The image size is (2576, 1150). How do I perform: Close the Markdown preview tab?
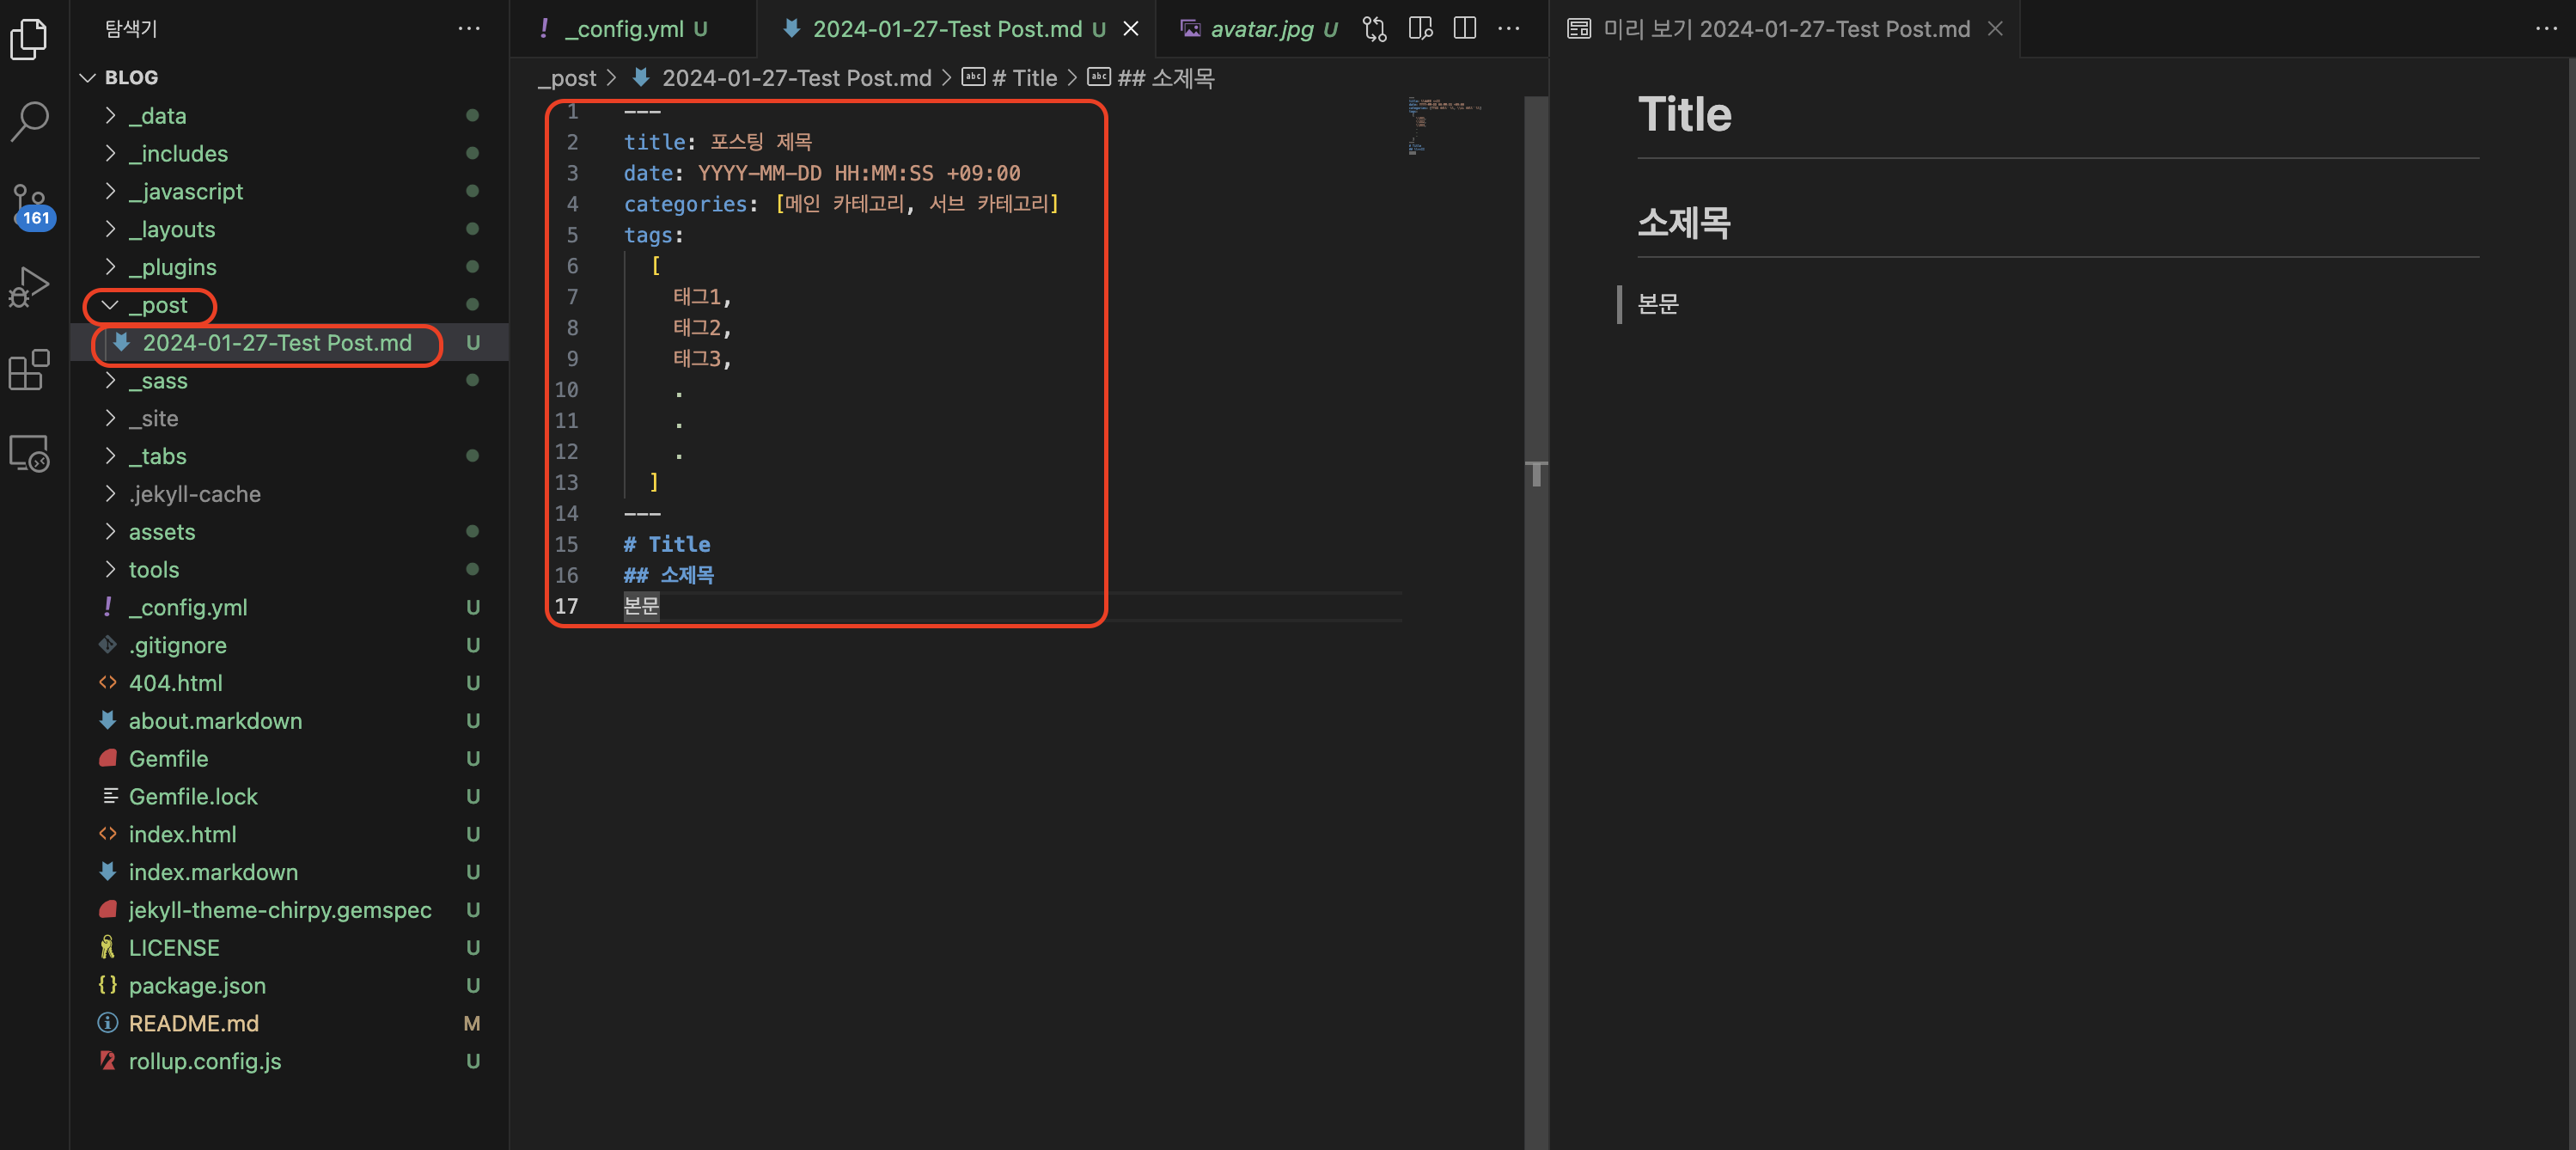click(1995, 29)
